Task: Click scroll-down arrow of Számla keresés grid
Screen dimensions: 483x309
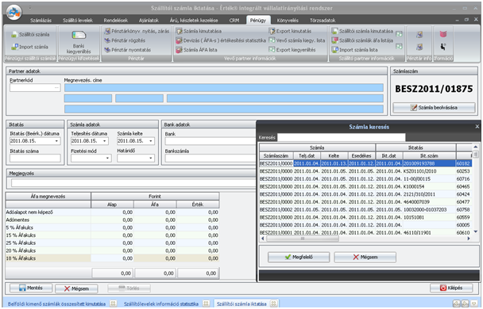Action: (476, 232)
